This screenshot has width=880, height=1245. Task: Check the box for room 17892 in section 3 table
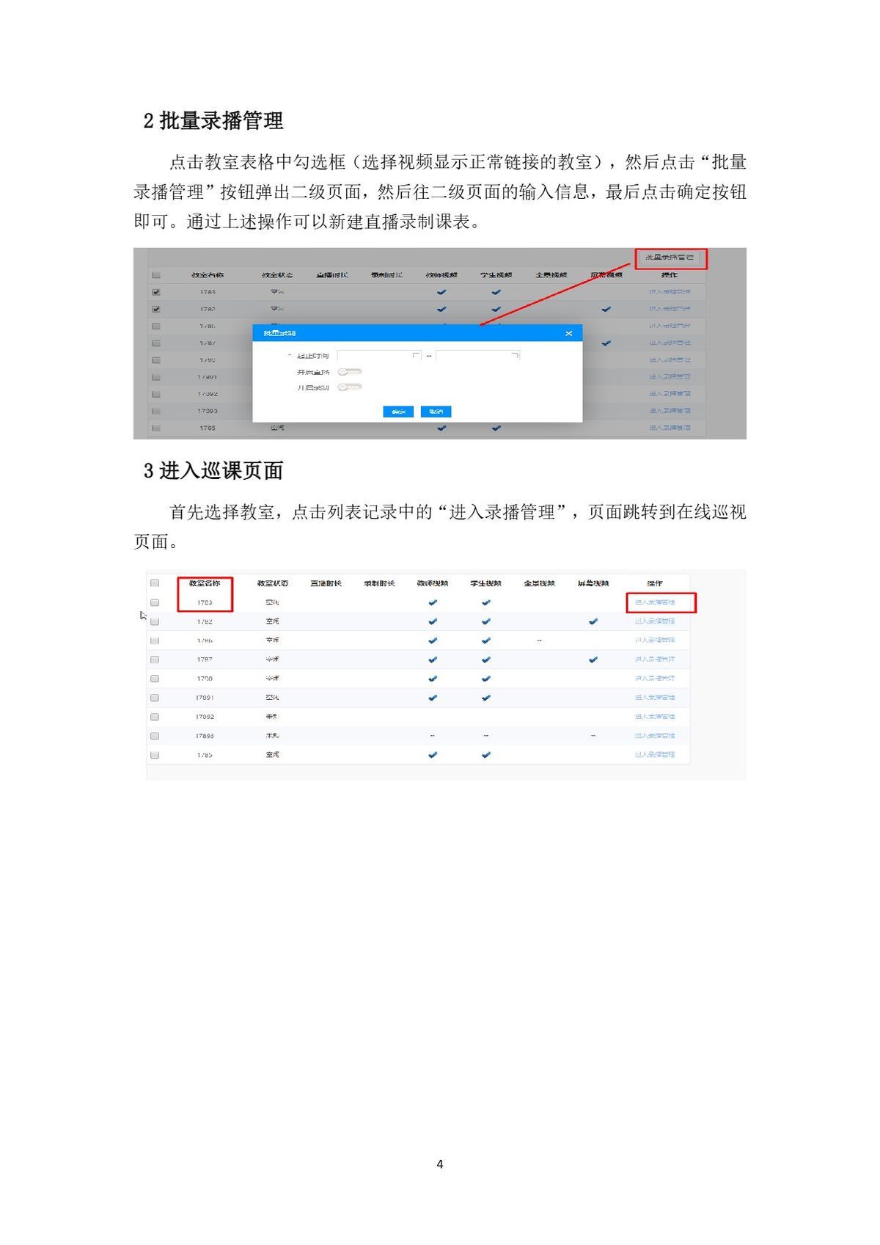tap(155, 717)
